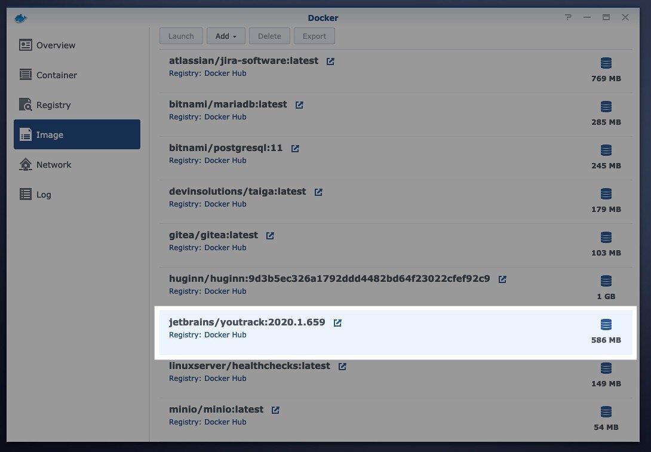Click the storage icon above 769 MB
This screenshot has width=651, height=452.
[606, 63]
